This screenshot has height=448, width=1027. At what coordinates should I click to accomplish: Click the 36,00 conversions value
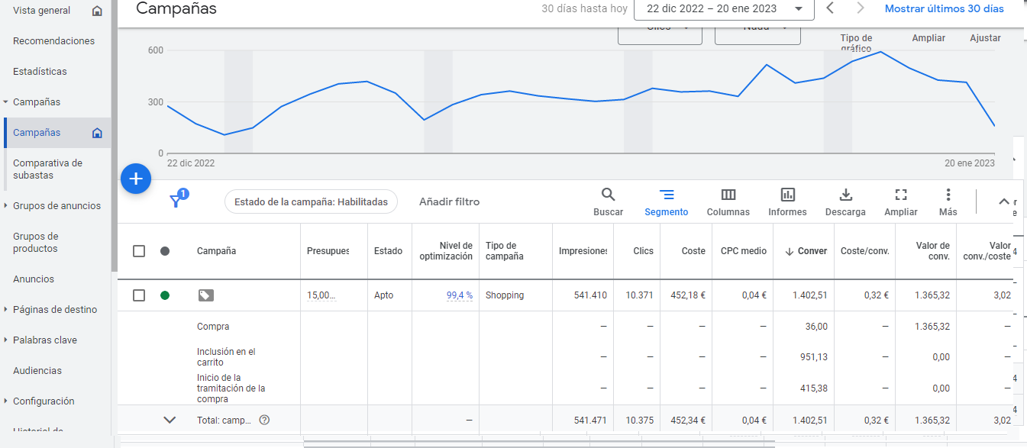(x=815, y=327)
